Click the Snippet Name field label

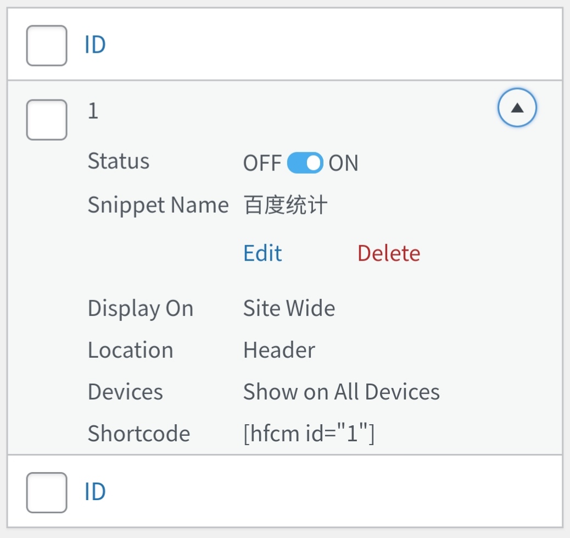[x=158, y=206]
